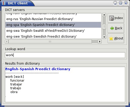Click the horizontal scrollbar thumb
Image resolution: width=130 pixels, height=107 pixels.
click(50, 41)
